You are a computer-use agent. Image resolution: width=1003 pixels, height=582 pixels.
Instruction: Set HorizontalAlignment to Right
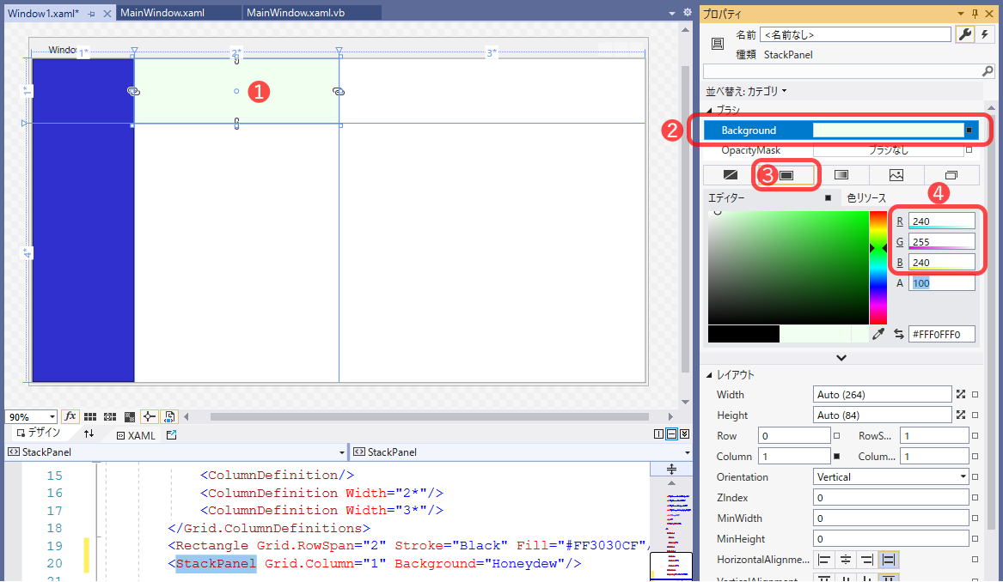click(x=866, y=560)
